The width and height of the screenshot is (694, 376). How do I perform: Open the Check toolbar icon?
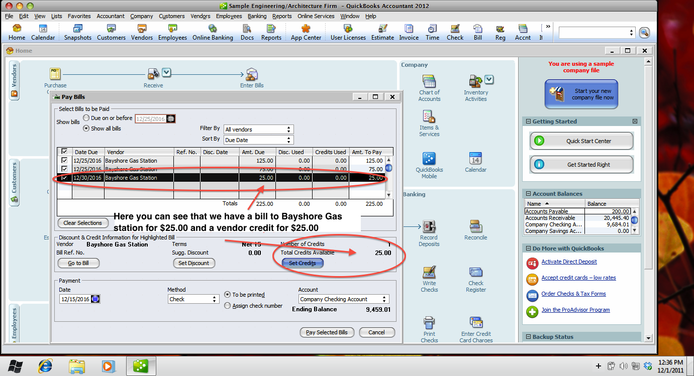click(455, 33)
